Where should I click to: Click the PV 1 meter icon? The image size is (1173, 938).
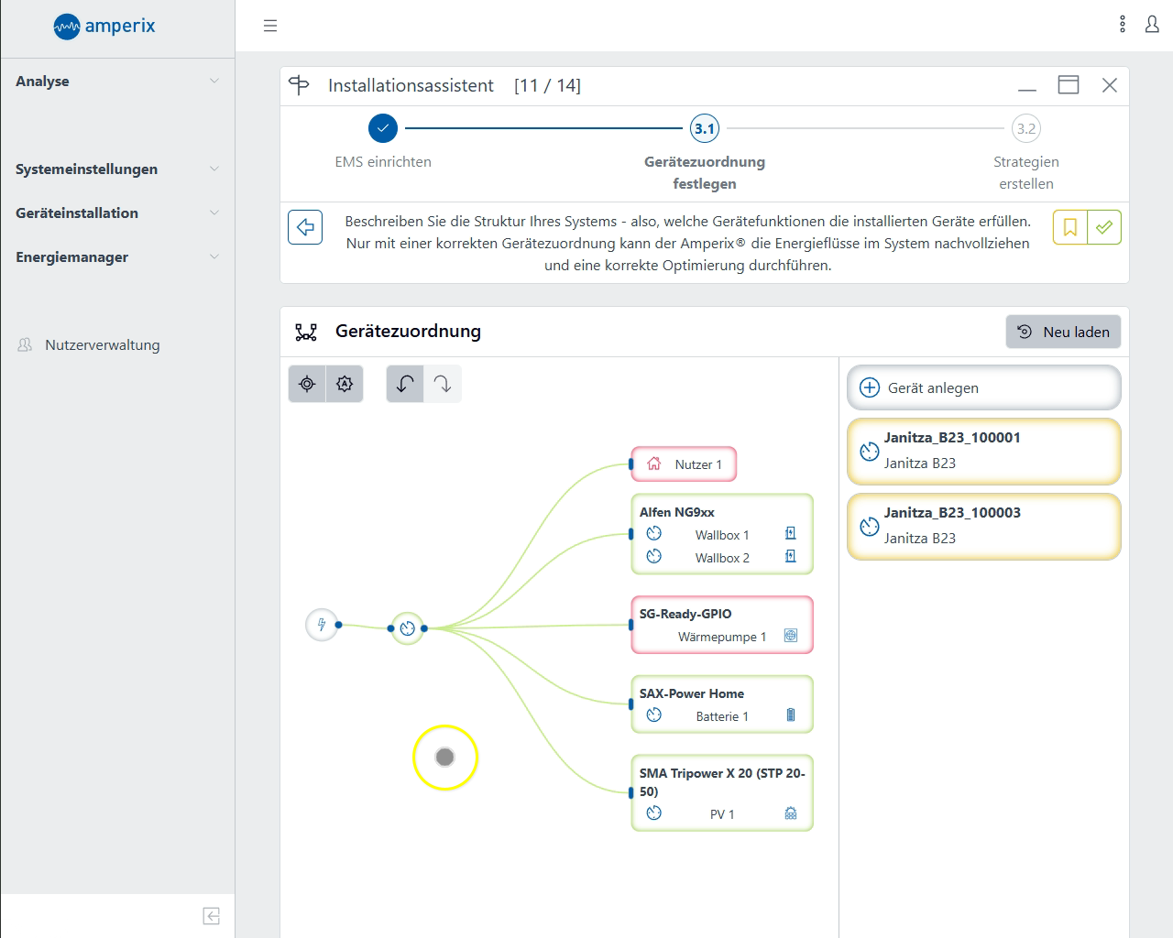[654, 813]
